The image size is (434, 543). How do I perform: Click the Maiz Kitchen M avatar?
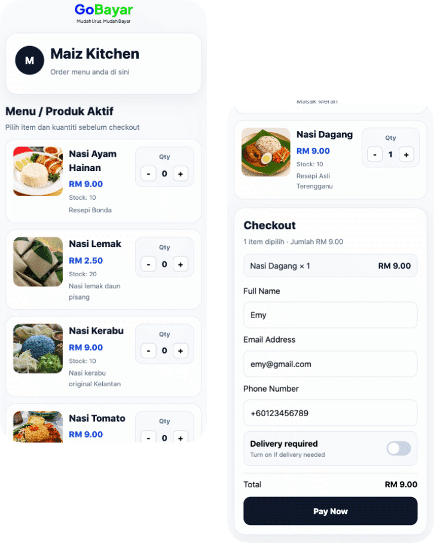(29, 60)
